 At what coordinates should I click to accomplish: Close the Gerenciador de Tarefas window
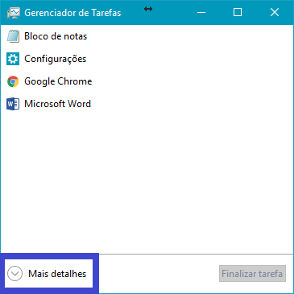tap(275, 12)
